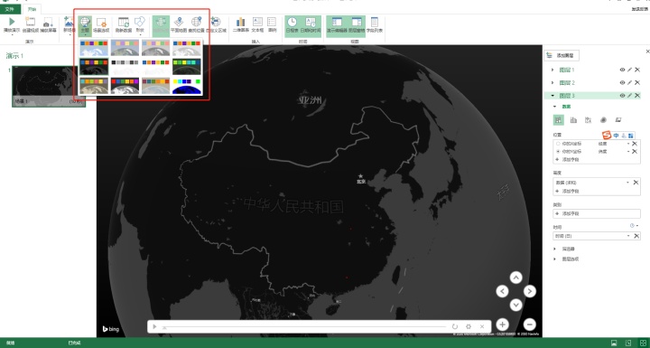Screen dimensions: 650x348
Task: Delete 图层 2 with its X icon
Action: coord(637,82)
